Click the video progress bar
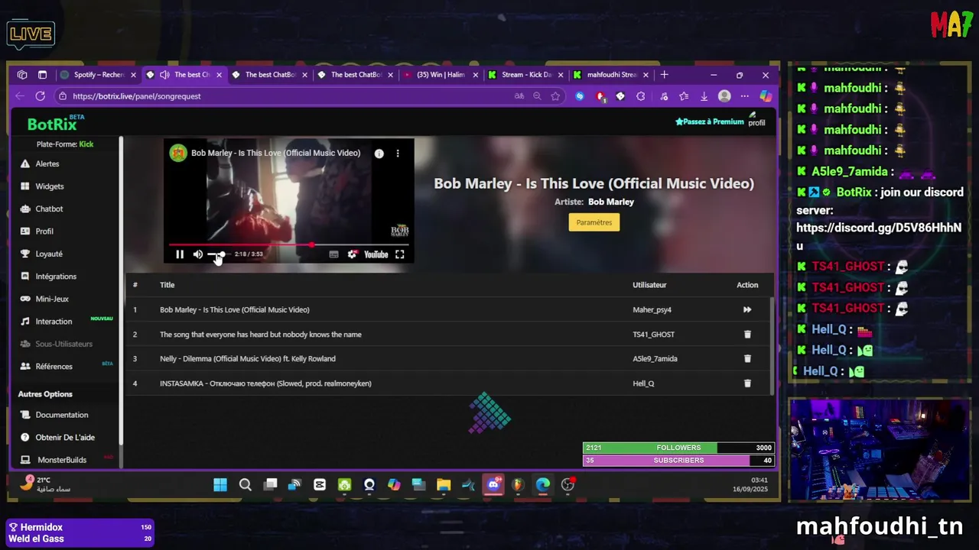The width and height of the screenshot is (979, 550). click(x=288, y=245)
